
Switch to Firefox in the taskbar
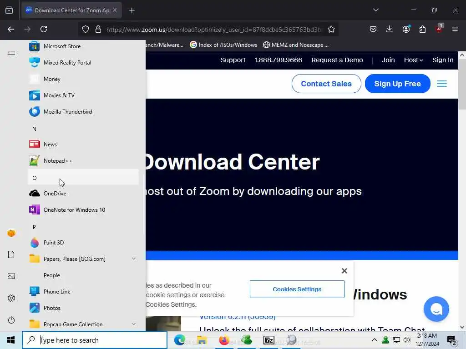pyautogui.click(x=224, y=340)
